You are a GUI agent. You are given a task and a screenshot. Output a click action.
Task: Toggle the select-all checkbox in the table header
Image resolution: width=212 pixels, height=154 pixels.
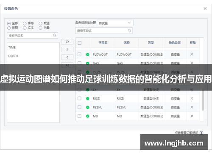tap(80, 43)
